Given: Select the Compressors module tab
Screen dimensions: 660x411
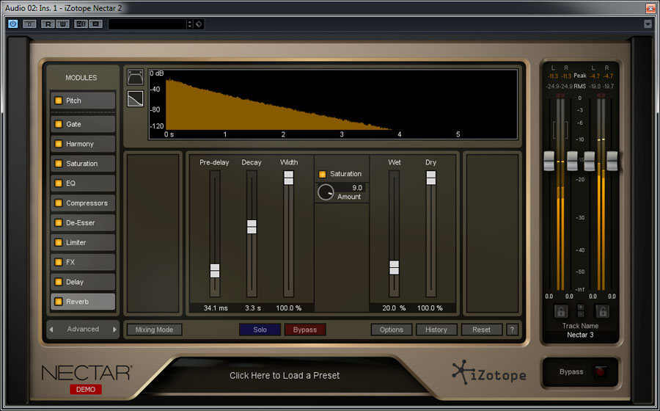Looking at the screenshot, I should point(82,203).
